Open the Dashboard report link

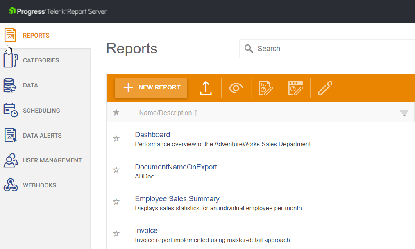(x=152, y=135)
